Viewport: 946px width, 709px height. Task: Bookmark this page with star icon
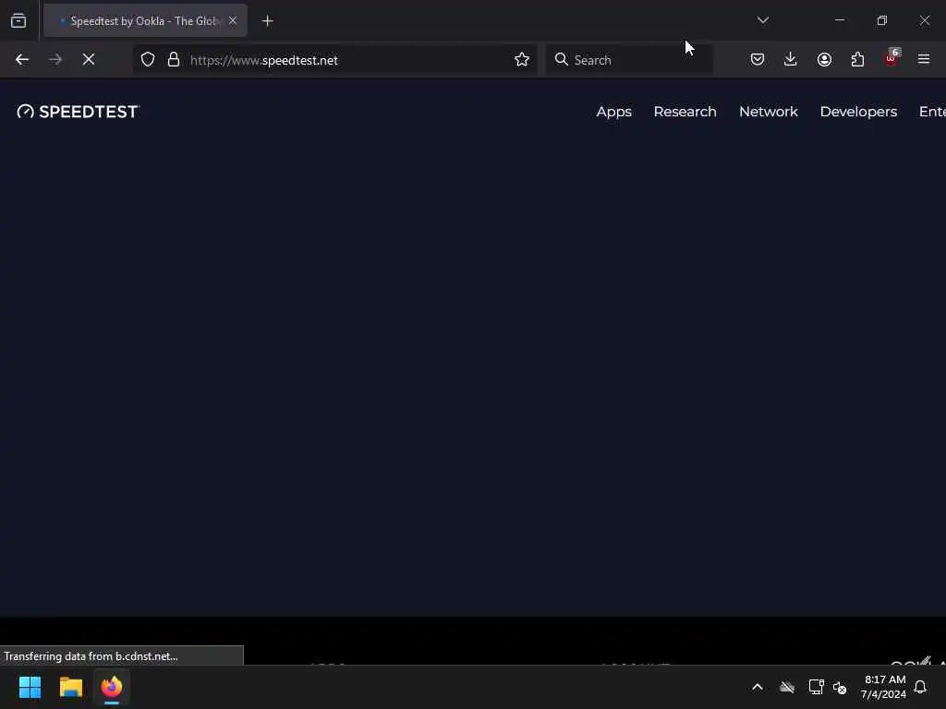pyautogui.click(x=522, y=60)
